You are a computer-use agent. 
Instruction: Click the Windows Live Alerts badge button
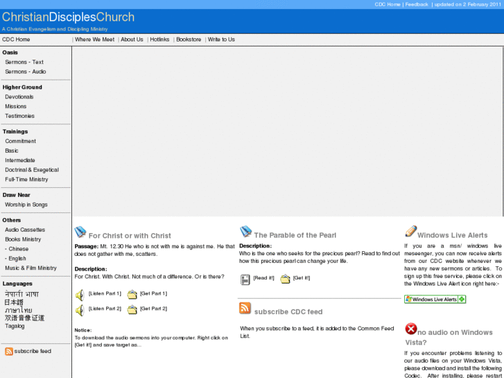(435, 300)
